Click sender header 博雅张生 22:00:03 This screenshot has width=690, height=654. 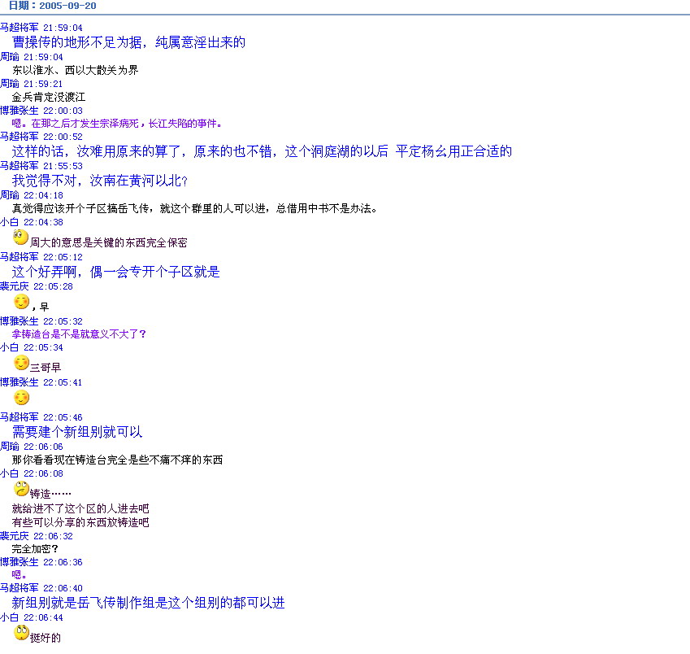click(41, 111)
